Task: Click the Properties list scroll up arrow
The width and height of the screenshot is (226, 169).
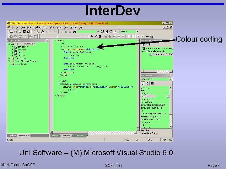Action: [171, 88]
